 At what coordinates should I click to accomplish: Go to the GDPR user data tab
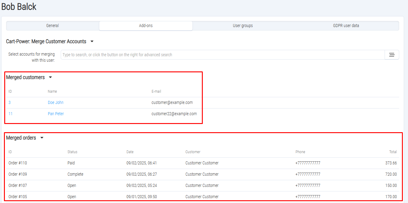[x=346, y=26]
